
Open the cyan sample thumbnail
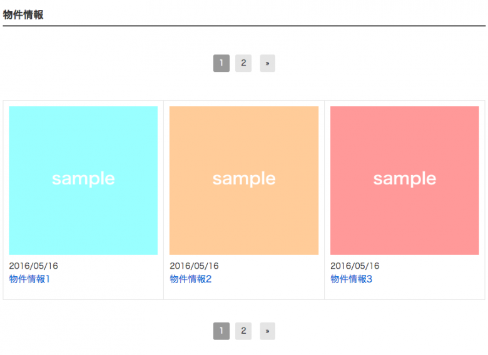pos(83,144)
